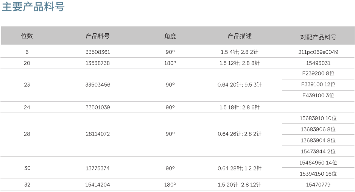Select product number 33503456

(98, 85)
